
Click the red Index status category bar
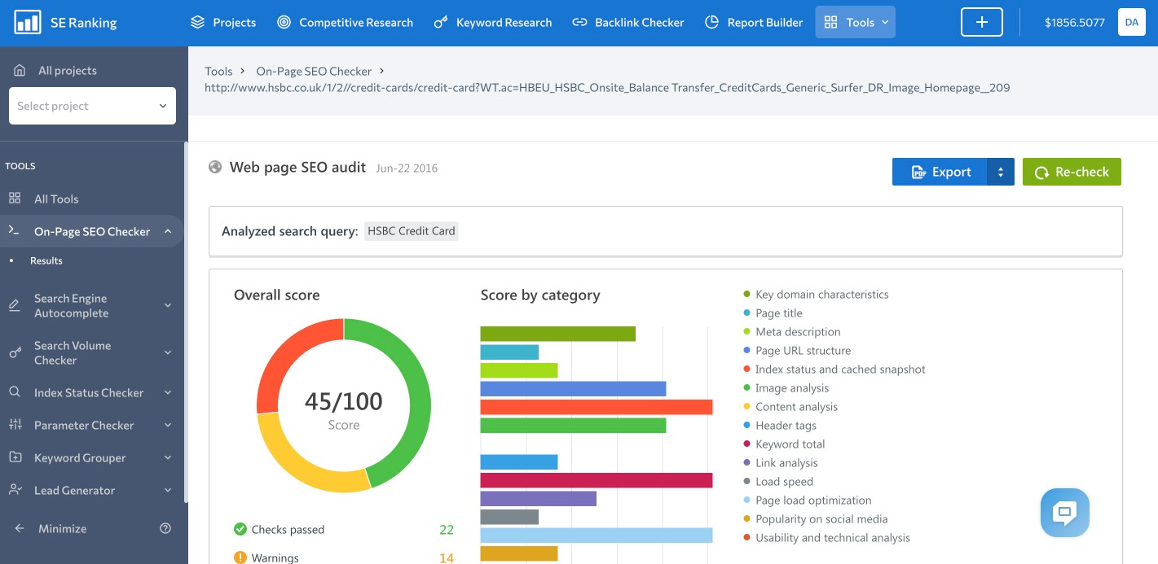[x=597, y=407]
